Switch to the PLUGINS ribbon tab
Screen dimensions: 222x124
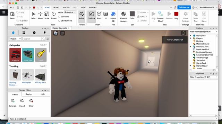pyautogui.click(x=93, y=8)
